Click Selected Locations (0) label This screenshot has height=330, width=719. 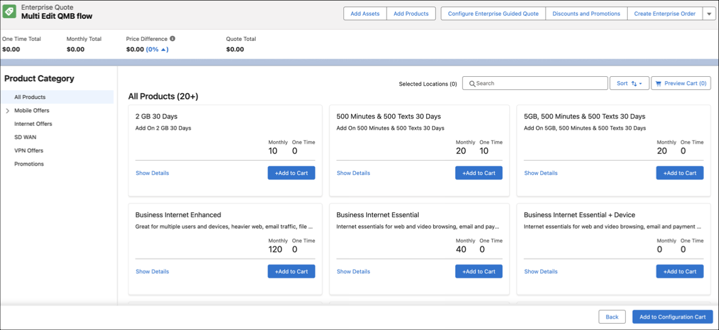click(x=428, y=84)
